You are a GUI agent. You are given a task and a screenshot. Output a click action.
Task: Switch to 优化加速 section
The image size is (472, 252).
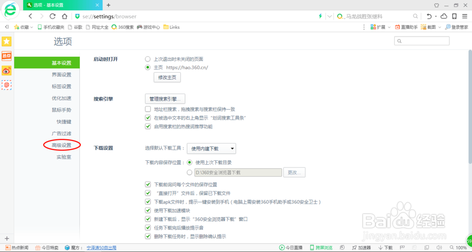tap(61, 98)
